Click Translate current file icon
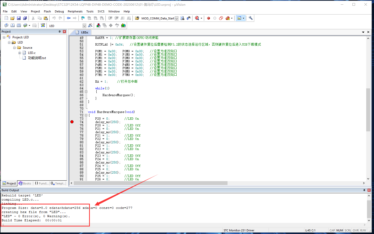Viewport: 374px width, 234px height. coord(6,25)
